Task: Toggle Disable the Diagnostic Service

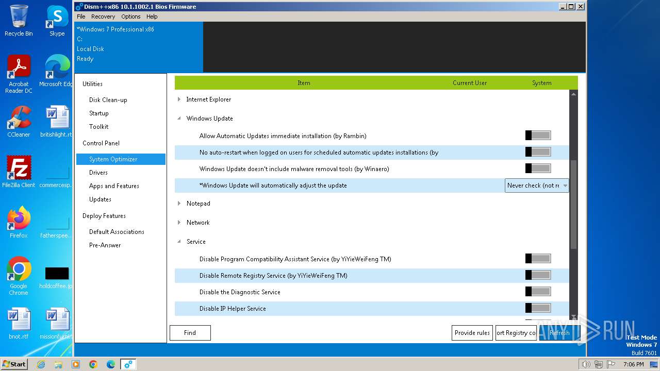Action: [x=538, y=292]
